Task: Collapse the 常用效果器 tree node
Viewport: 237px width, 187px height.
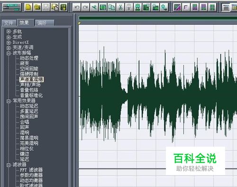Action: point(9,101)
